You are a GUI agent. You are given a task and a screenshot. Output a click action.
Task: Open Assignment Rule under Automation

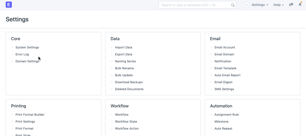tap(226, 115)
